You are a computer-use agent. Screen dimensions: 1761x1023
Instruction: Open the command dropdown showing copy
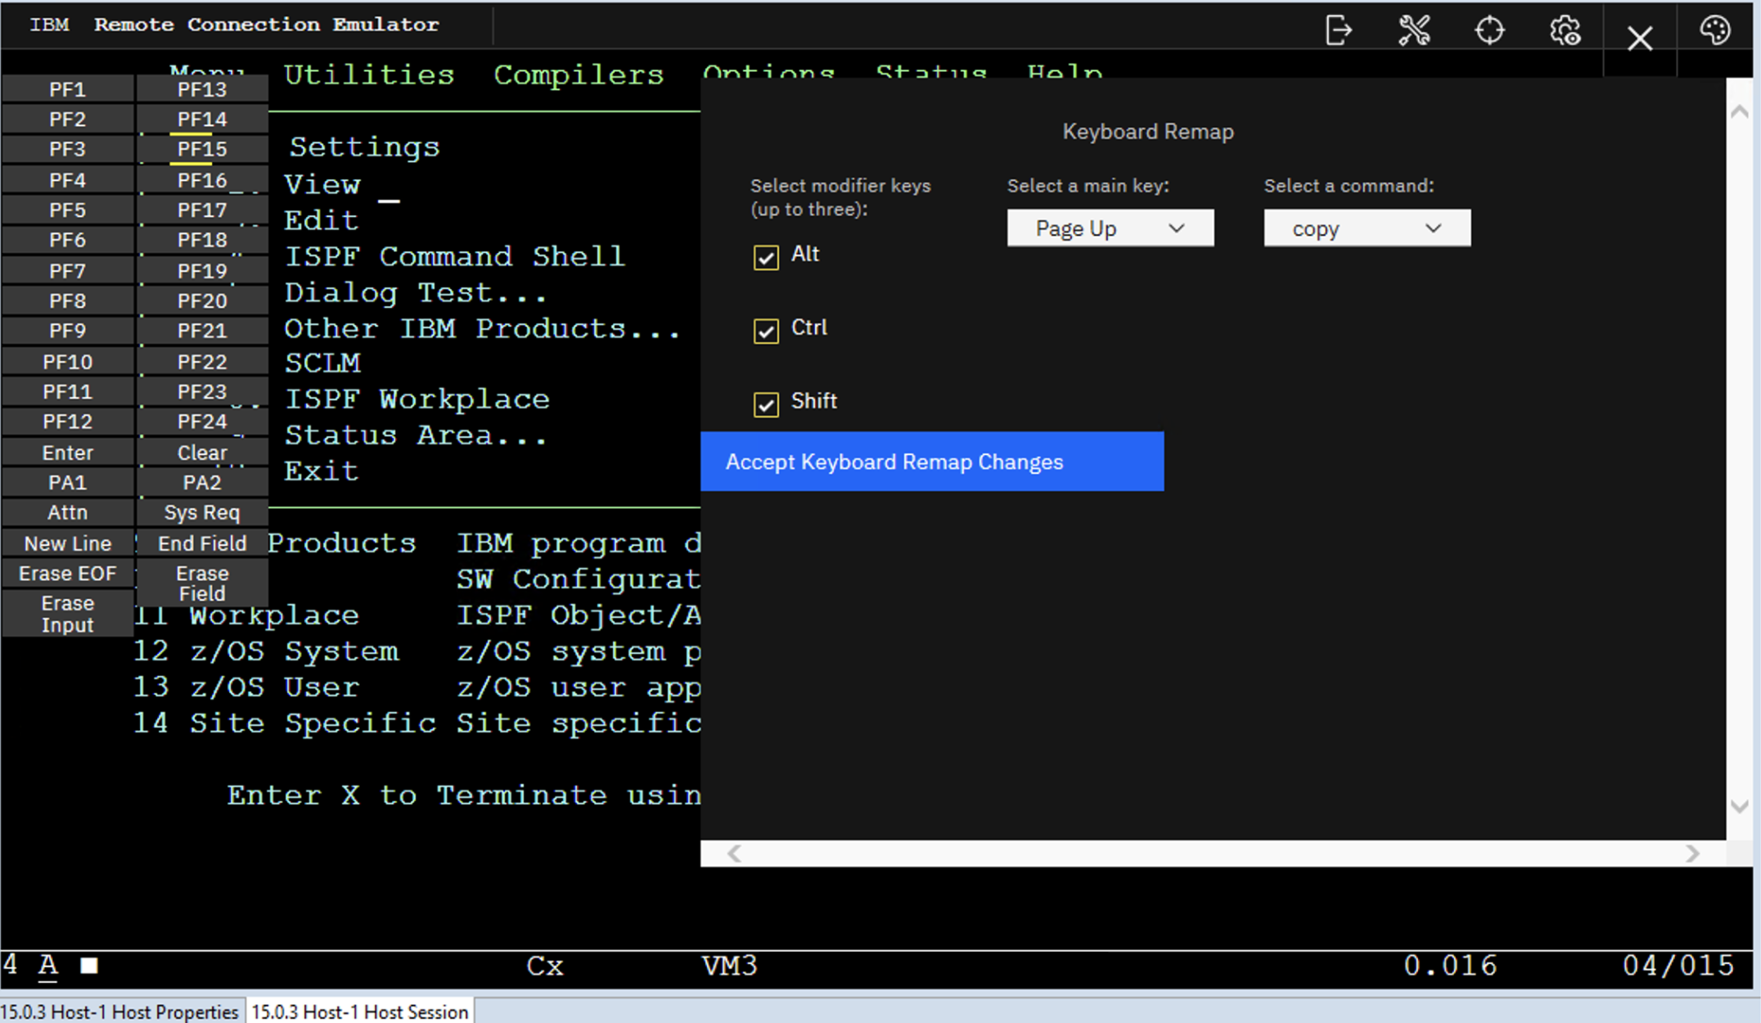tap(1367, 228)
